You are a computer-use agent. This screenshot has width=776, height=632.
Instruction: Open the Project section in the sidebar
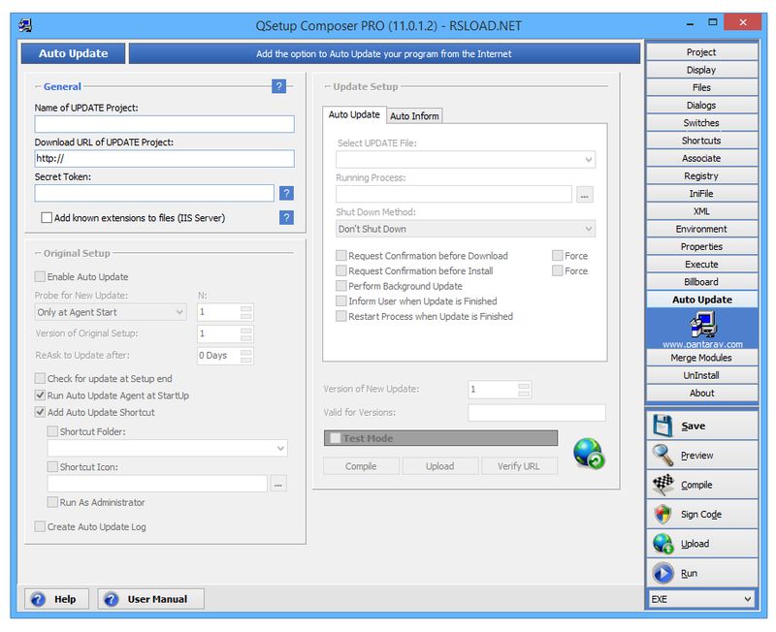point(701,52)
